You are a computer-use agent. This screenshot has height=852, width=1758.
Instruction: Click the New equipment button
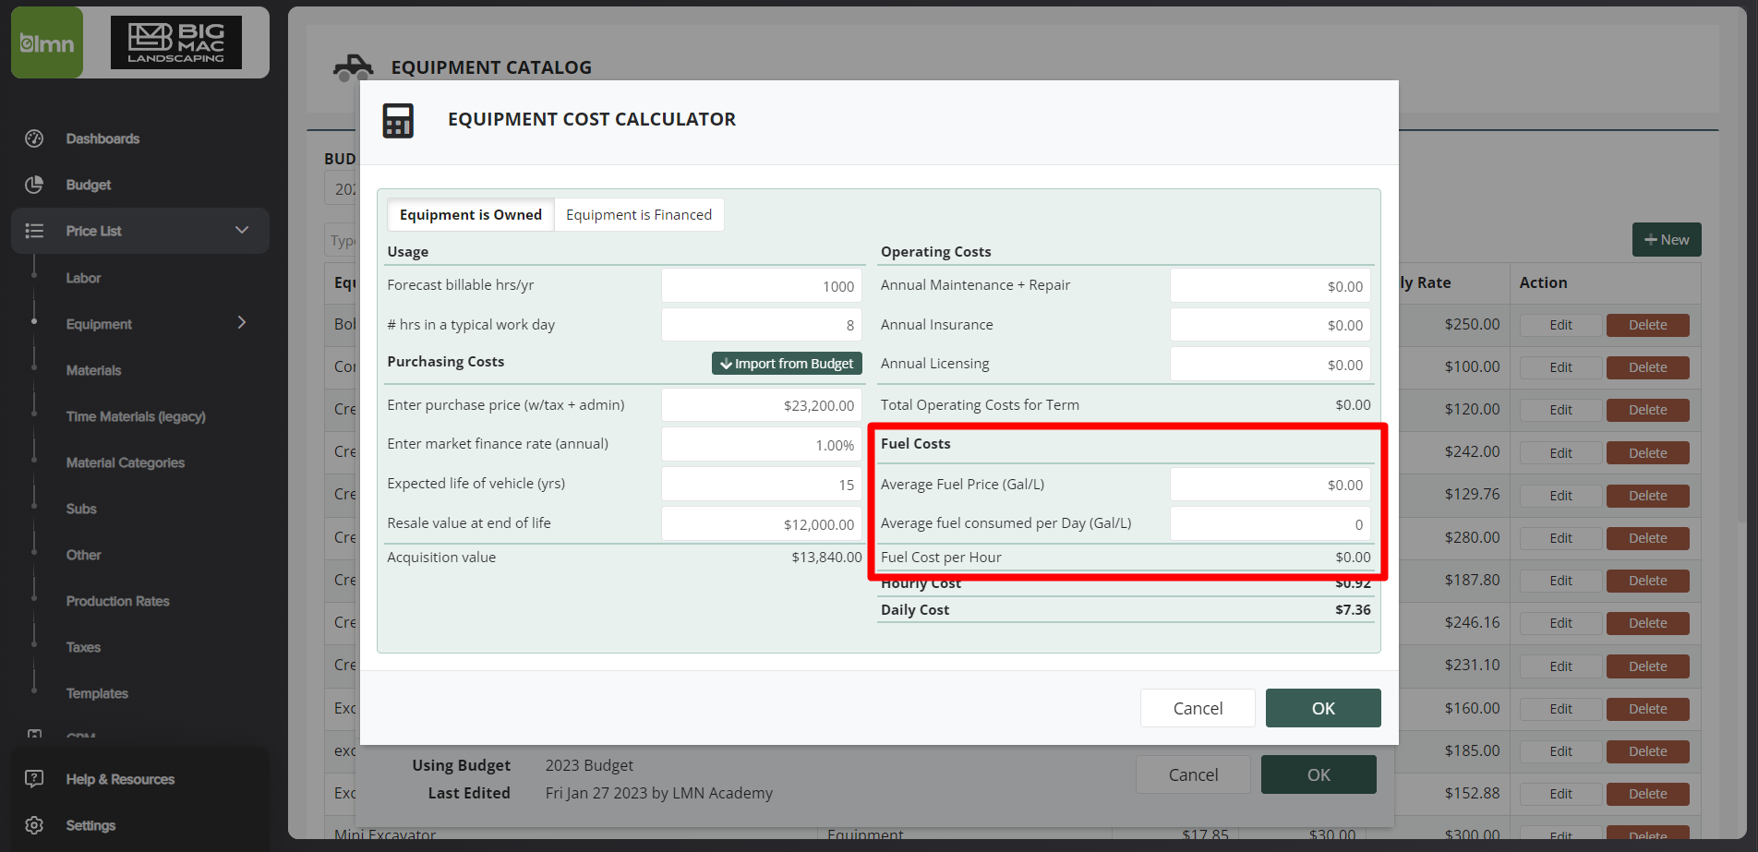[x=1667, y=240]
